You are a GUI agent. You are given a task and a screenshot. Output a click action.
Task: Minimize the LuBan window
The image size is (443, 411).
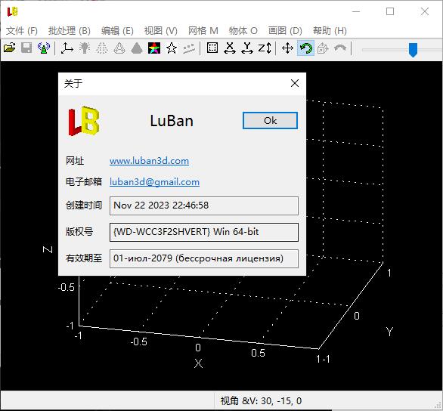tap(356, 11)
